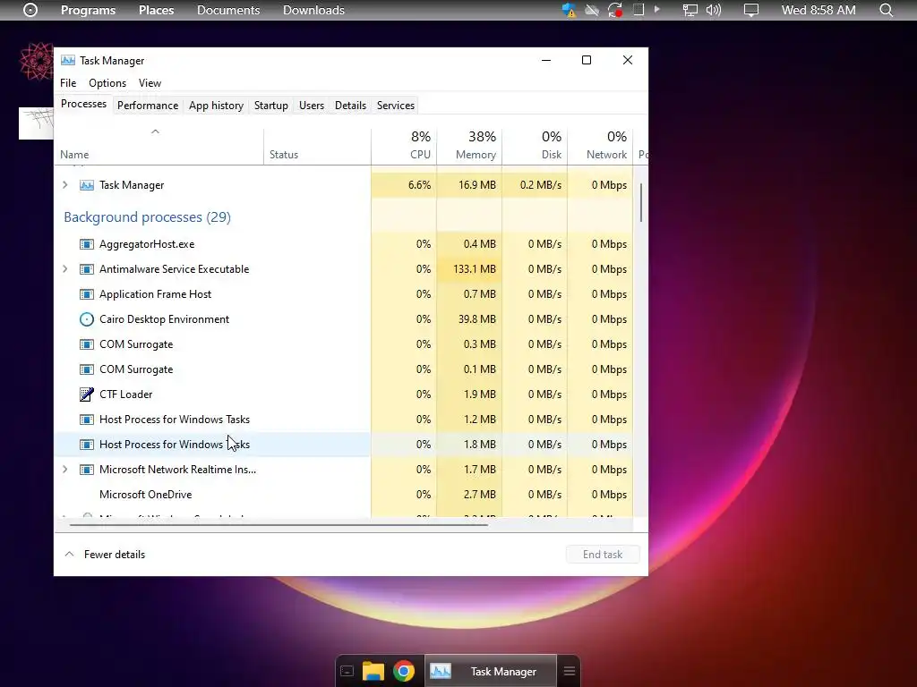Click the Status column header
Viewport: 917px width, 687px height.
[318, 146]
